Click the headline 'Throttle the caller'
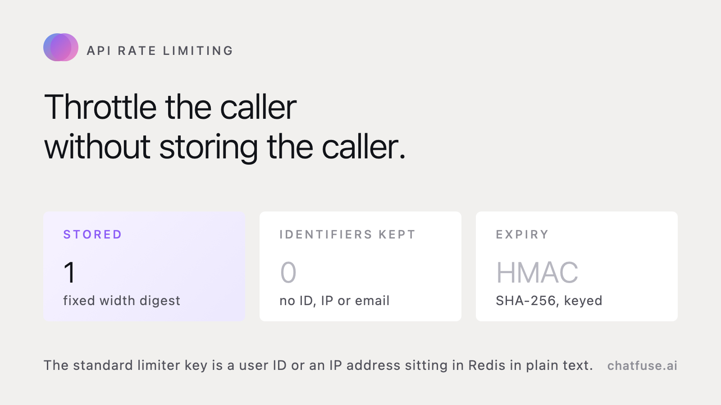Viewport: 721px width, 405px height. point(170,107)
